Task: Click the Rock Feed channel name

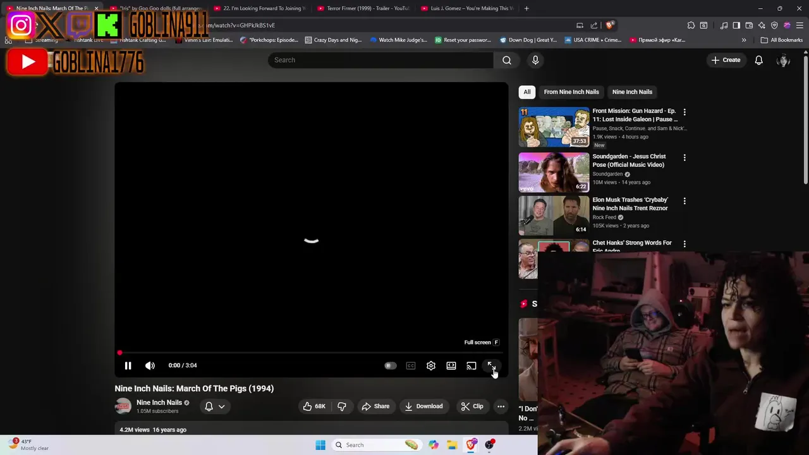Action: tap(604, 217)
